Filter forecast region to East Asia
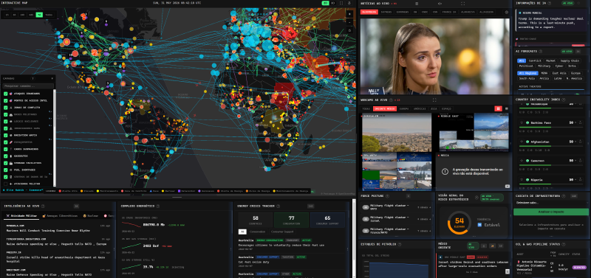Image resolution: width=591 pixels, height=278 pixels. [559, 73]
